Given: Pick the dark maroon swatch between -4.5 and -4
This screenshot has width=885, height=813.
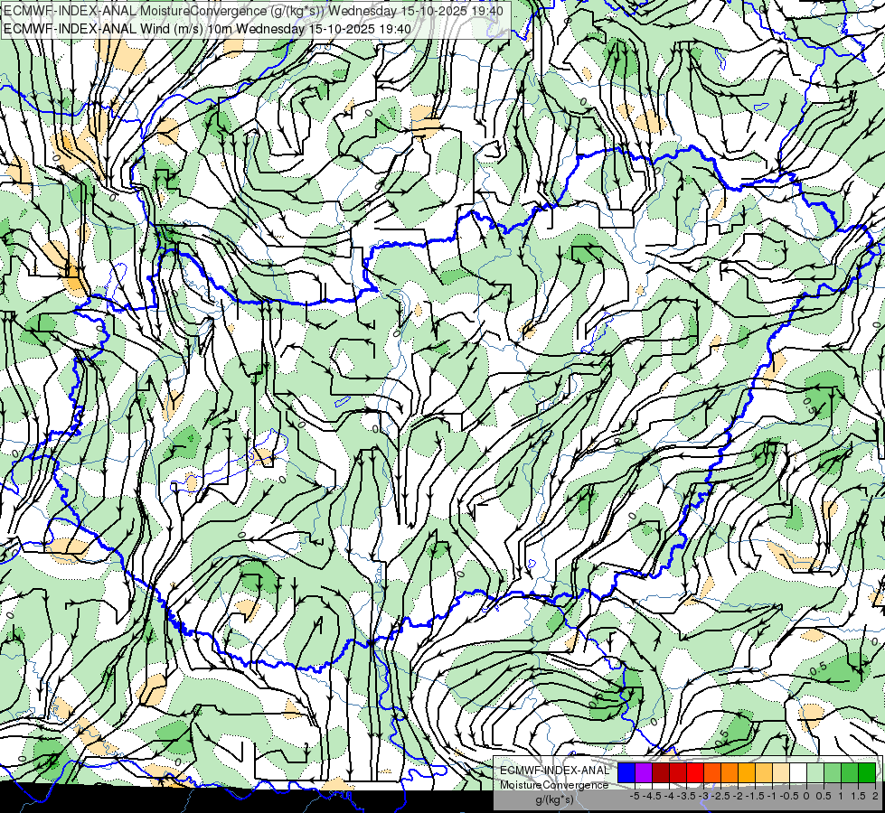Looking at the screenshot, I should tap(661, 772).
